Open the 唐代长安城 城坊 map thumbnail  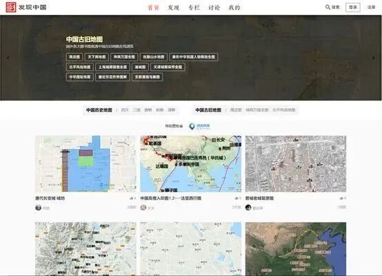point(86,164)
